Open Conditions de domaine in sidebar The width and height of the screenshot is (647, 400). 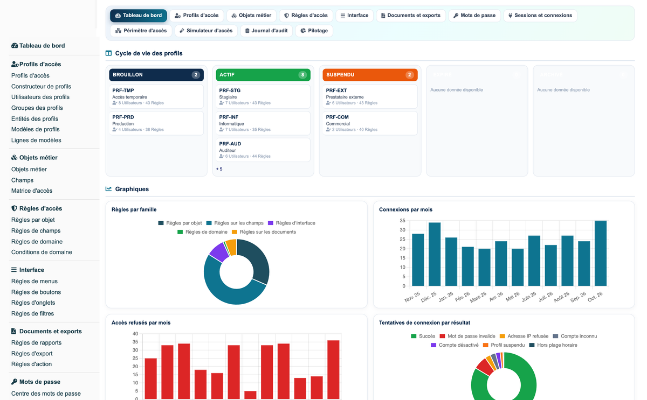click(42, 252)
